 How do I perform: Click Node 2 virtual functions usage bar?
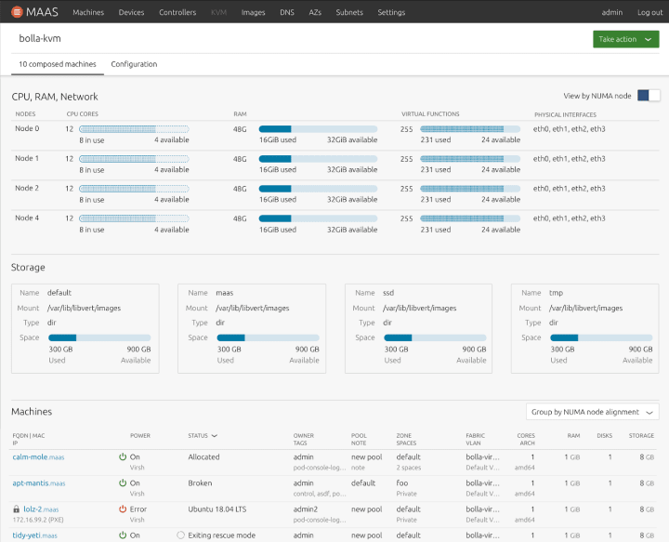click(470, 189)
